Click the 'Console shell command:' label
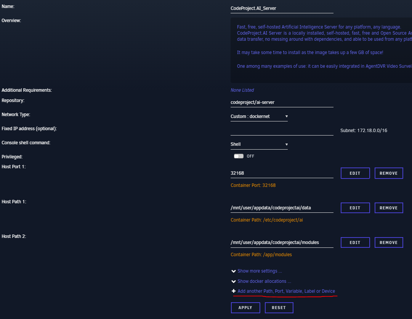 (26, 143)
